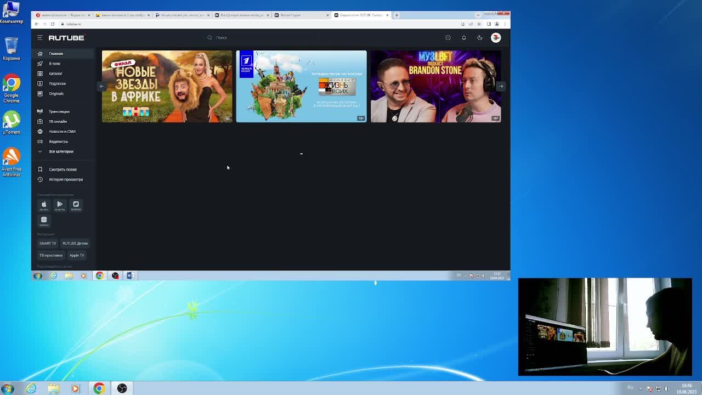This screenshot has height=395, width=702.
Task: Switch to the Rutube Студия tab
Action: (x=301, y=15)
